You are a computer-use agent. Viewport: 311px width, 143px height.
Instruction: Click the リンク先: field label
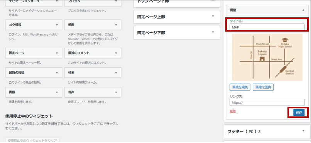[x=236, y=96]
